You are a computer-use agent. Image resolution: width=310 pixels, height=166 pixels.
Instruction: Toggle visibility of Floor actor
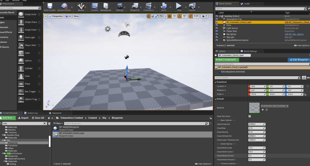[x=217, y=25]
